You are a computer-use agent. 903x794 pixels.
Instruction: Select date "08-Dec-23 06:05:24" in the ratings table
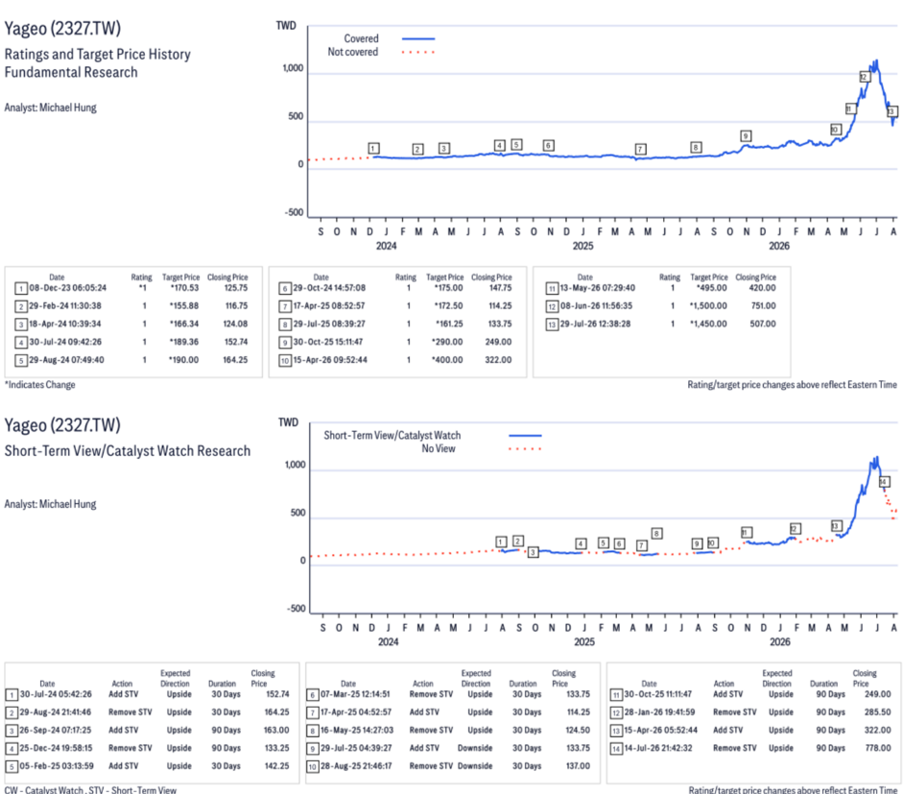(68, 288)
